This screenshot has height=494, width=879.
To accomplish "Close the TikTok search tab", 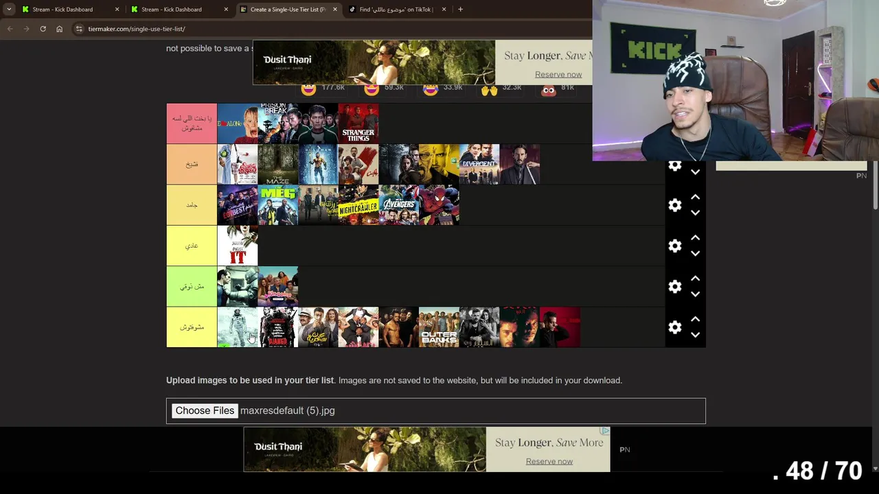I will tap(444, 10).
